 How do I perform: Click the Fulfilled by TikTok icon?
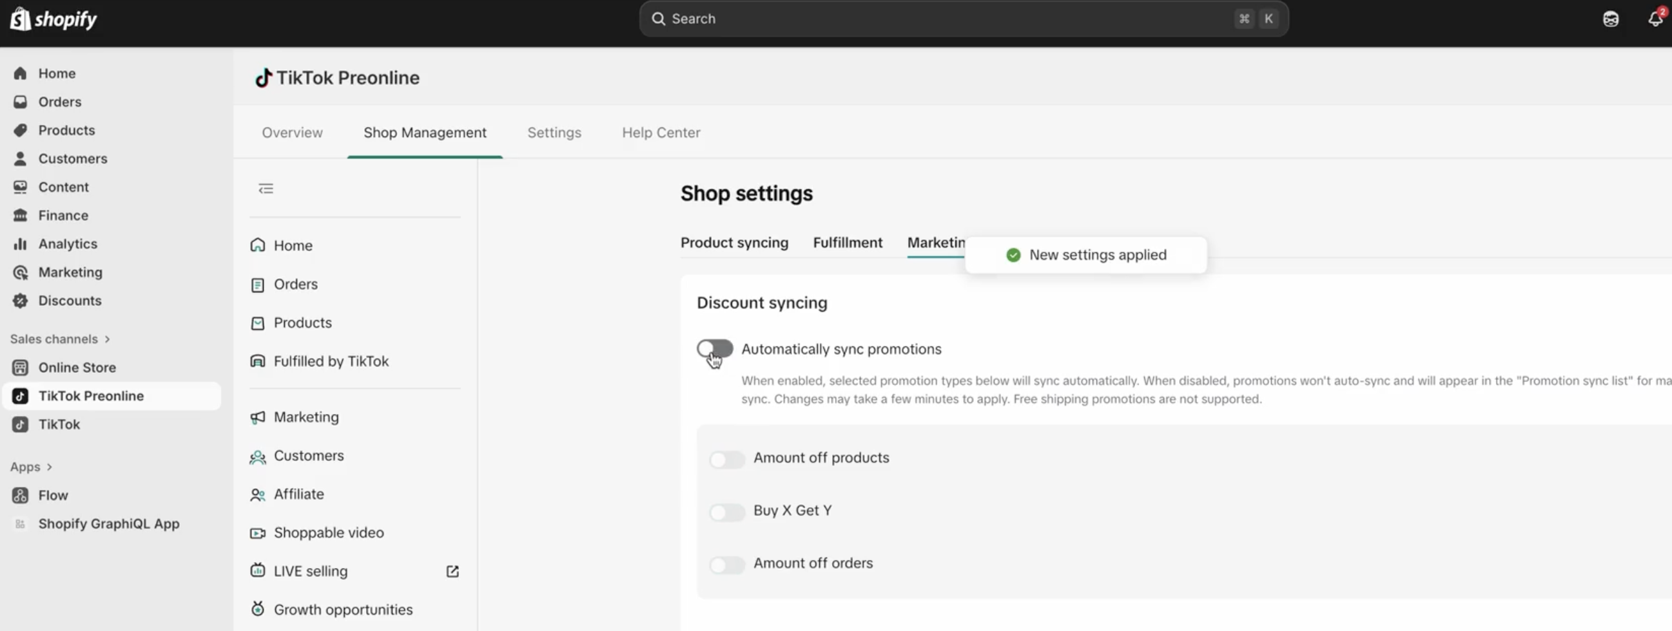(258, 361)
